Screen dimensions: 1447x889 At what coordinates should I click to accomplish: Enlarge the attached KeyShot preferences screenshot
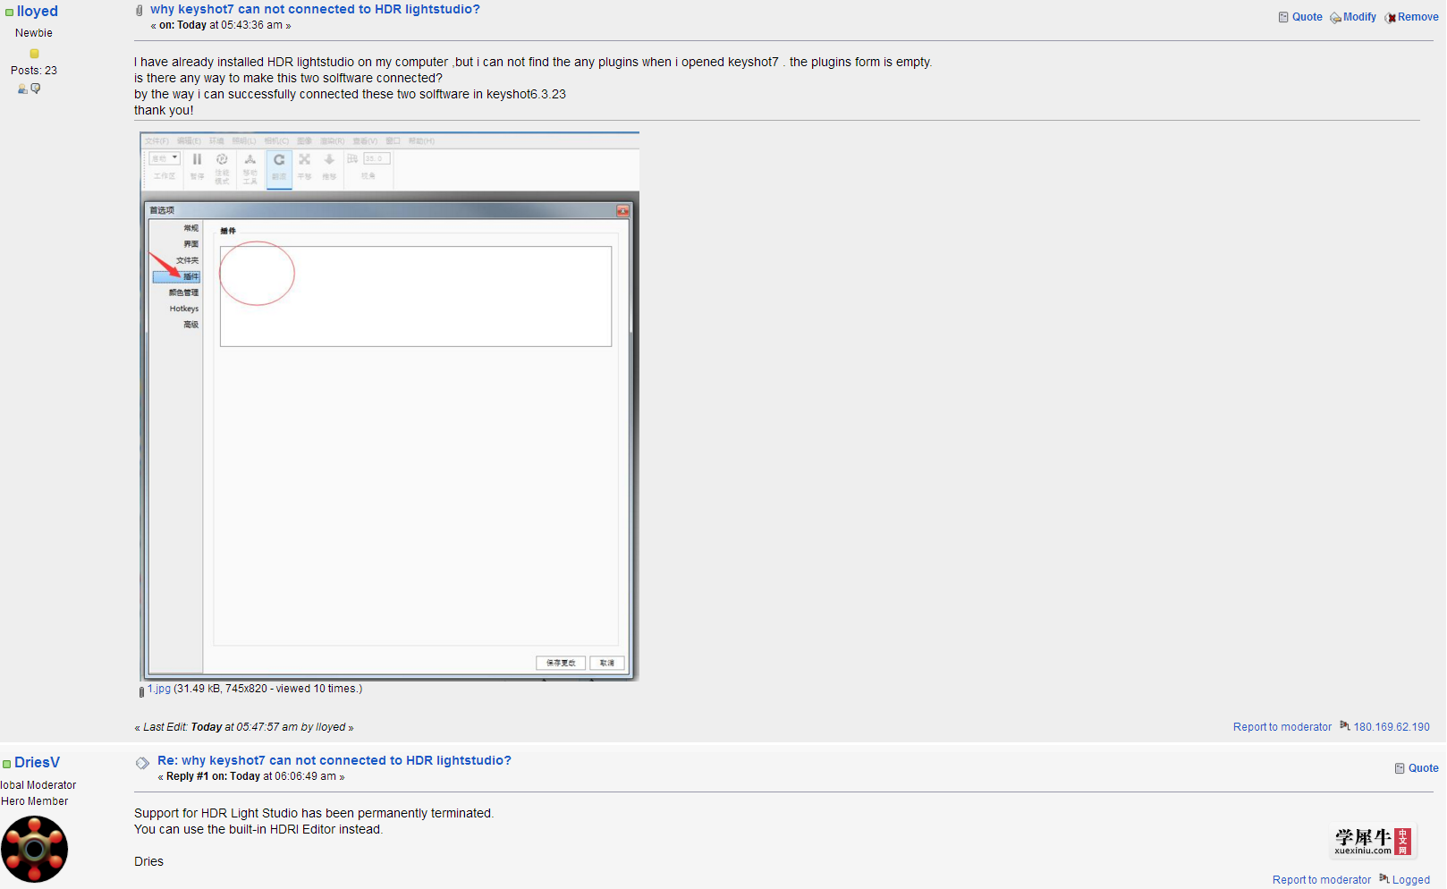(x=390, y=406)
